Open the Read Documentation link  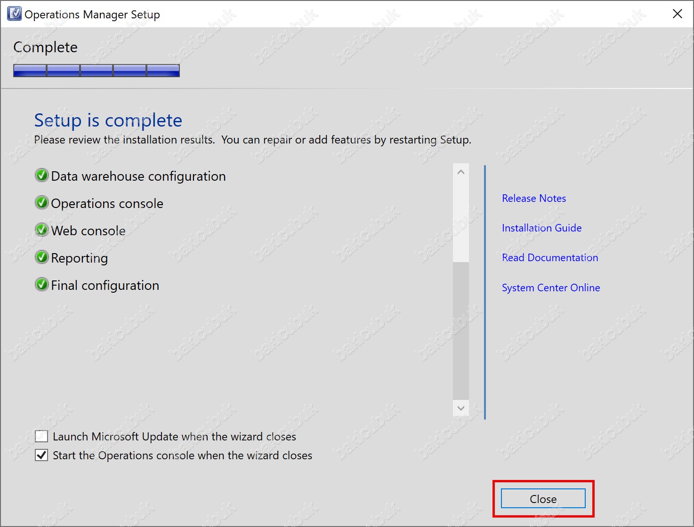tap(550, 257)
